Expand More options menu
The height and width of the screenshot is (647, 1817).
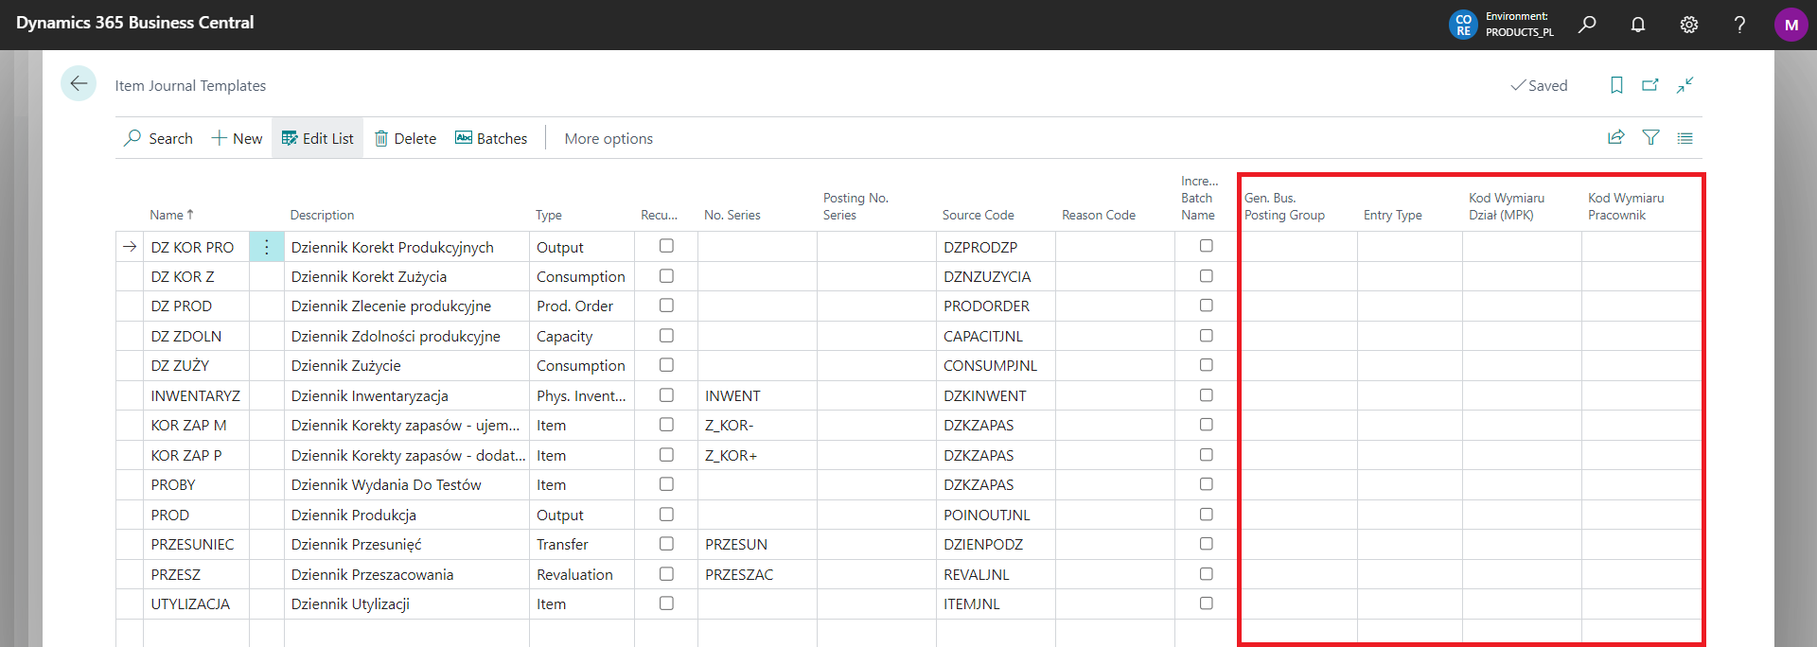[609, 138]
